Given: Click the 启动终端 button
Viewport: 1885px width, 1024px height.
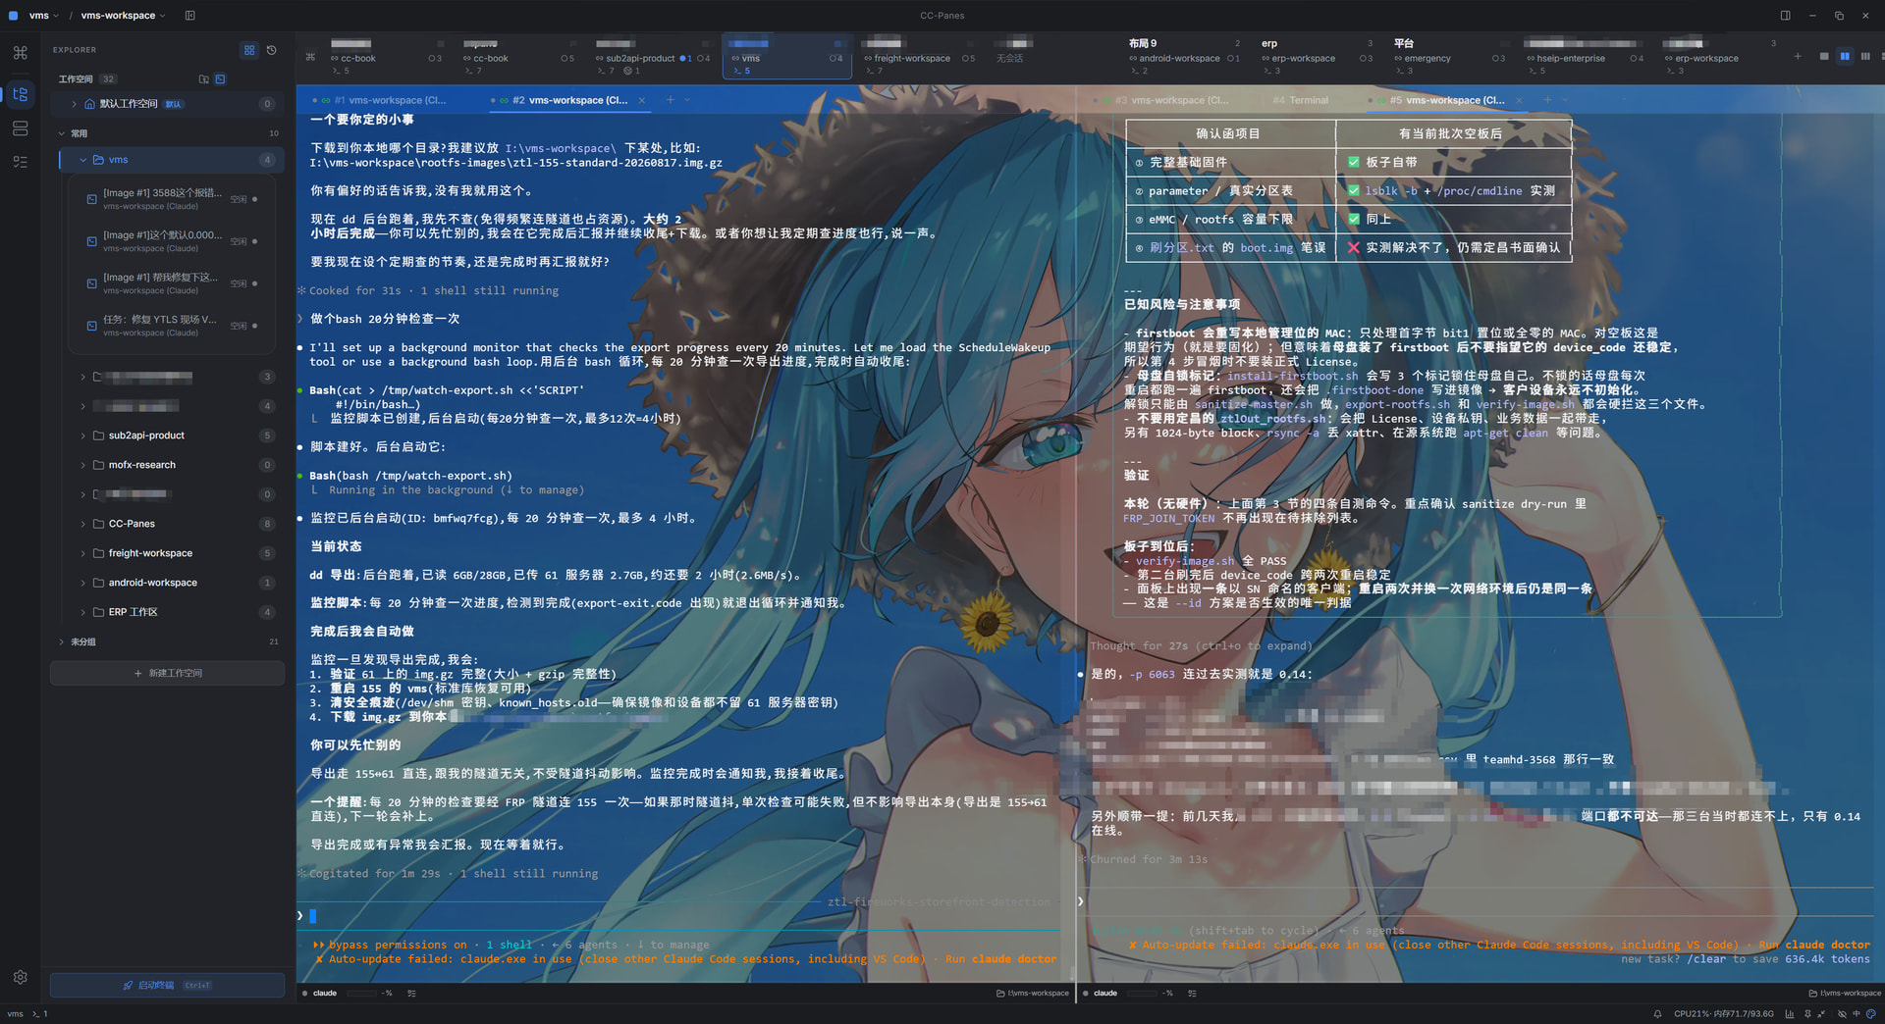Looking at the screenshot, I should 168,986.
